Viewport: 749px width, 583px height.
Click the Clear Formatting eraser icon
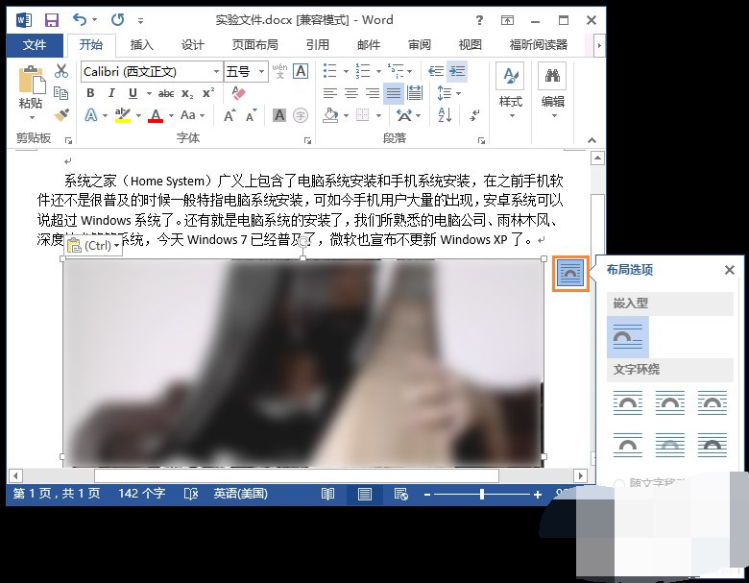(239, 93)
